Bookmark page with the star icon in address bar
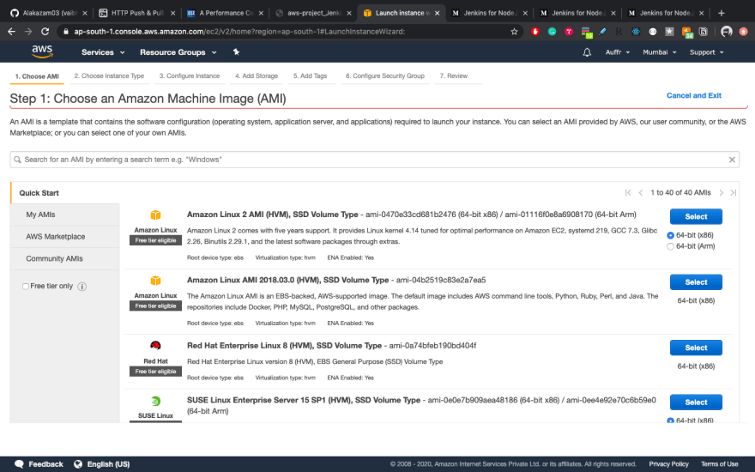The height and width of the screenshot is (472, 755). [x=514, y=31]
